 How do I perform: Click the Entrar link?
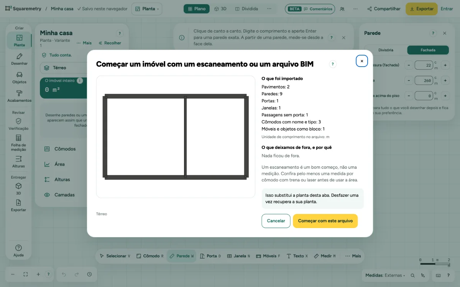pyautogui.click(x=447, y=9)
